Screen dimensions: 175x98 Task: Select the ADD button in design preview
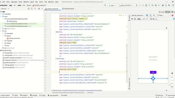click(153, 72)
